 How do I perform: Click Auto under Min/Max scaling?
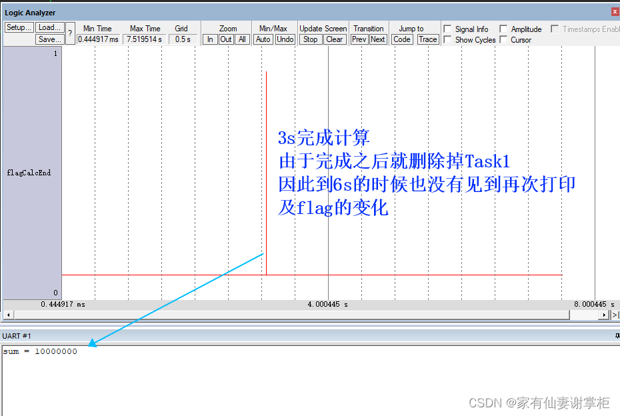pos(263,39)
